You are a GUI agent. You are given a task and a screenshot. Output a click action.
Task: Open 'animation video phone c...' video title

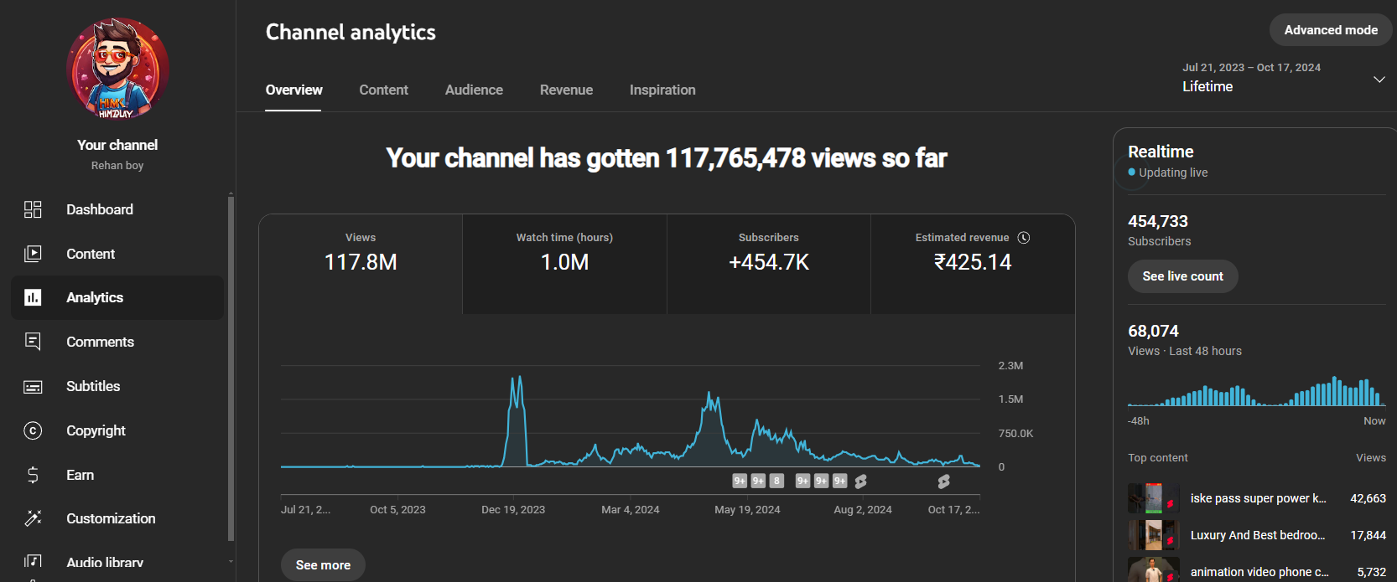[1259, 572]
